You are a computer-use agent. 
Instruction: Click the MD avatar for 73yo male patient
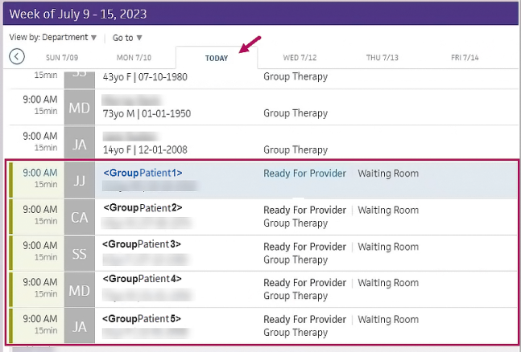coord(79,107)
